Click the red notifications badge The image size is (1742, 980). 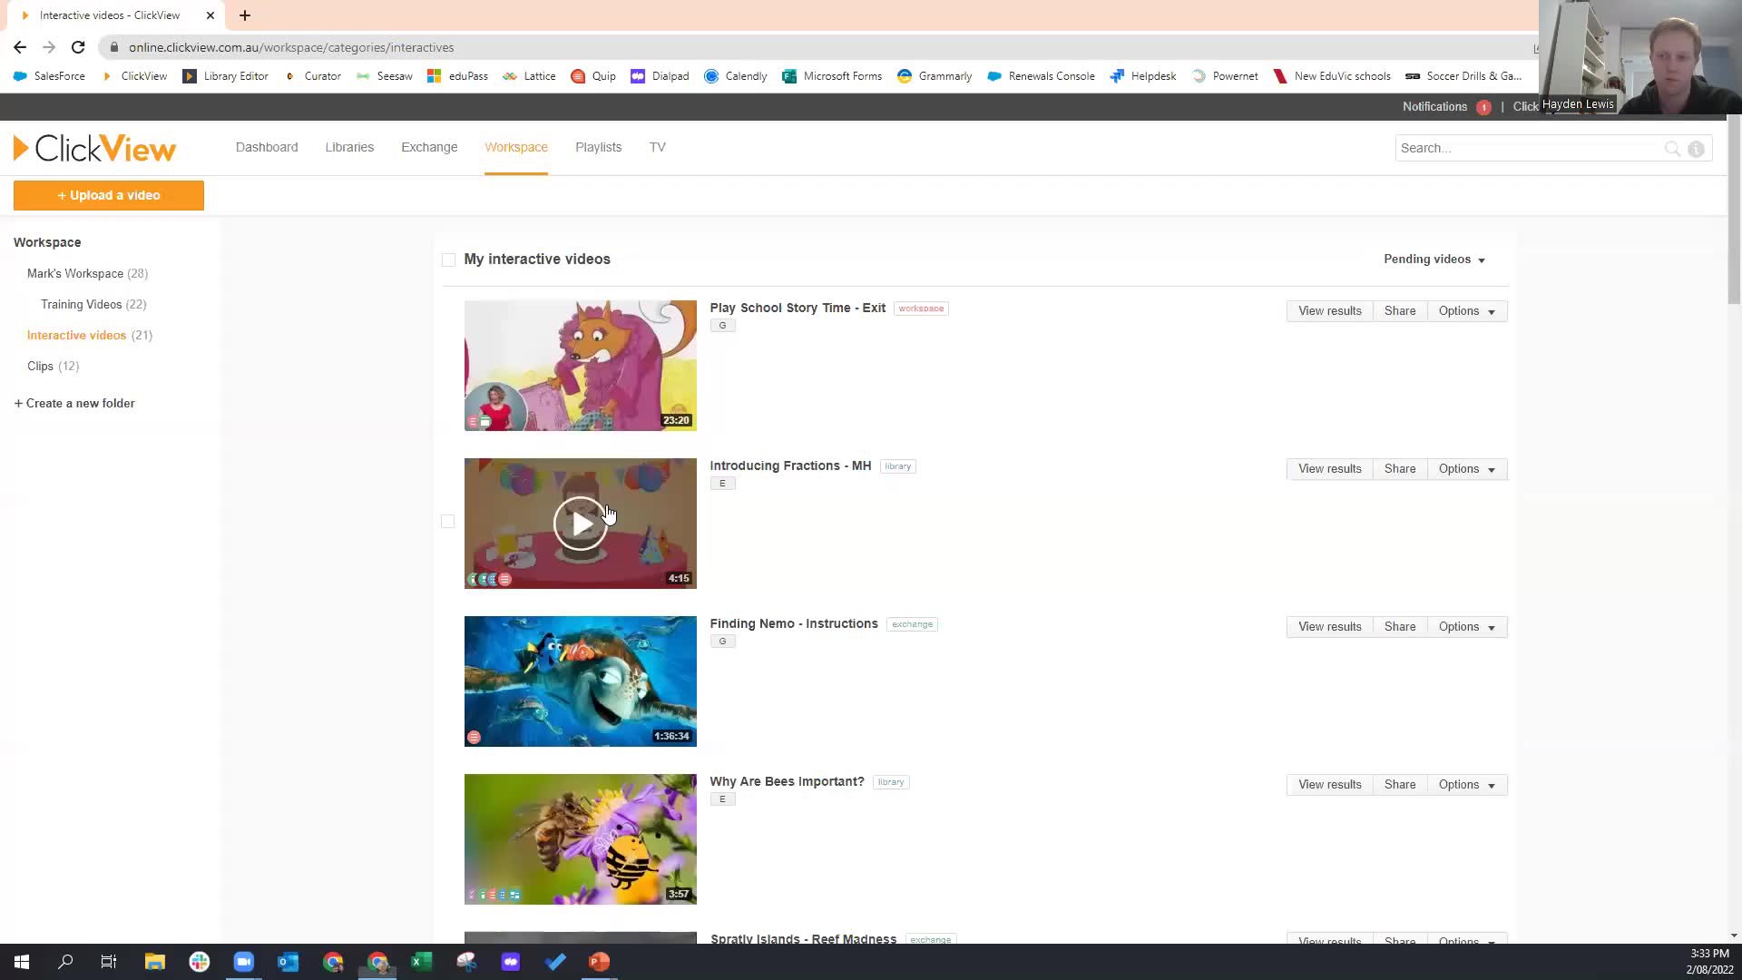click(1483, 107)
